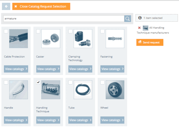This screenshot has width=179, height=127.
Task: Close Catalog Request Selection
Action: coord(41,6)
